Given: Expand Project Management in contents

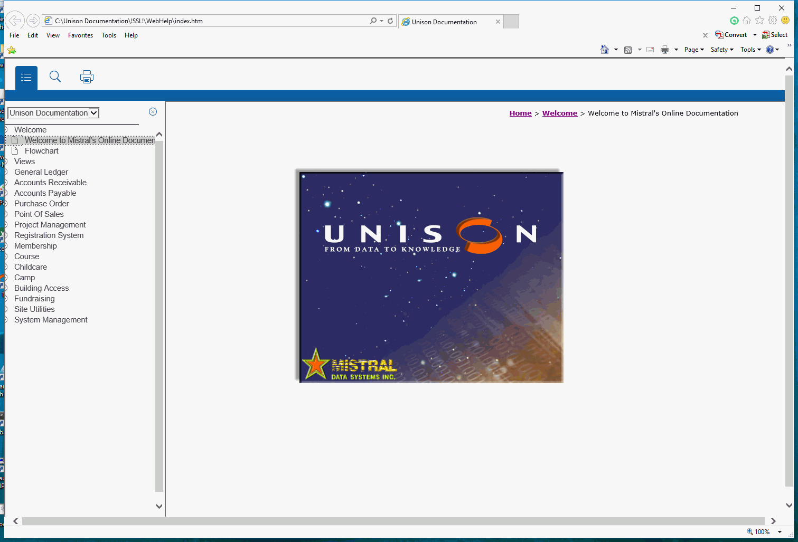Looking at the screenshot, I should pos(50,225).
